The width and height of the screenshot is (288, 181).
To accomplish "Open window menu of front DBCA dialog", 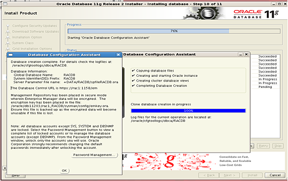I will [11, 55].
